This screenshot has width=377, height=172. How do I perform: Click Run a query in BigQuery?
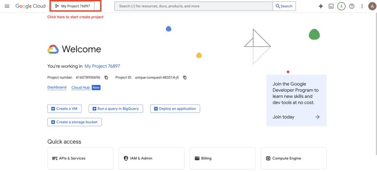116,108
